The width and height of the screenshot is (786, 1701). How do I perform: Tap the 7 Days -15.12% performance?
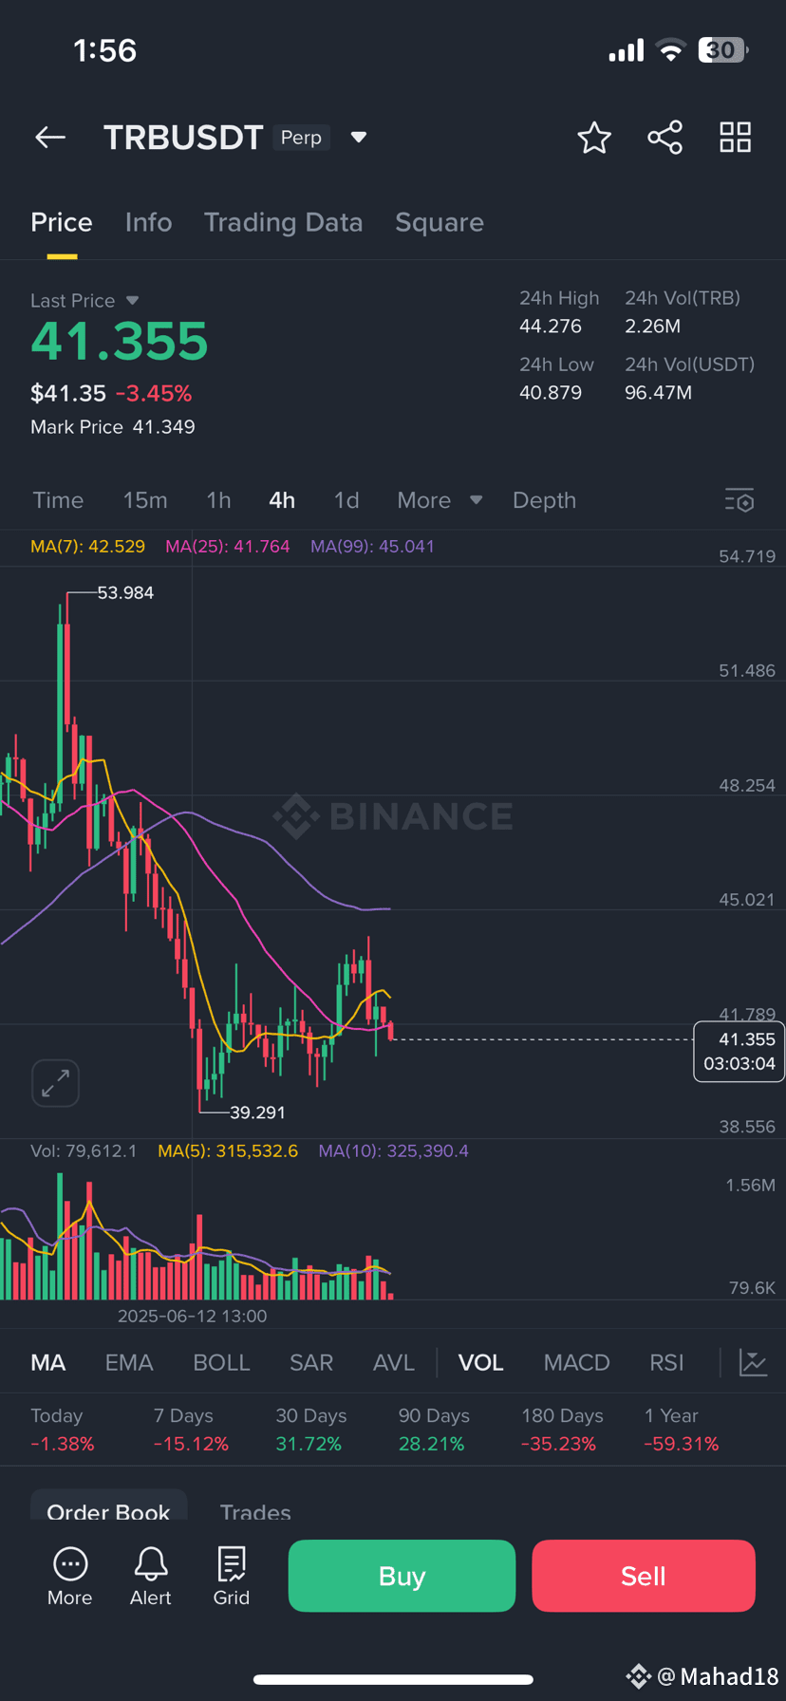[191, 1430]
